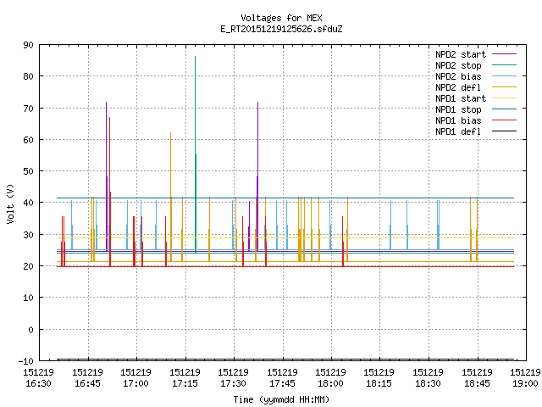
Task: Click the x-axis time label '18:00'
Action: 331,383
